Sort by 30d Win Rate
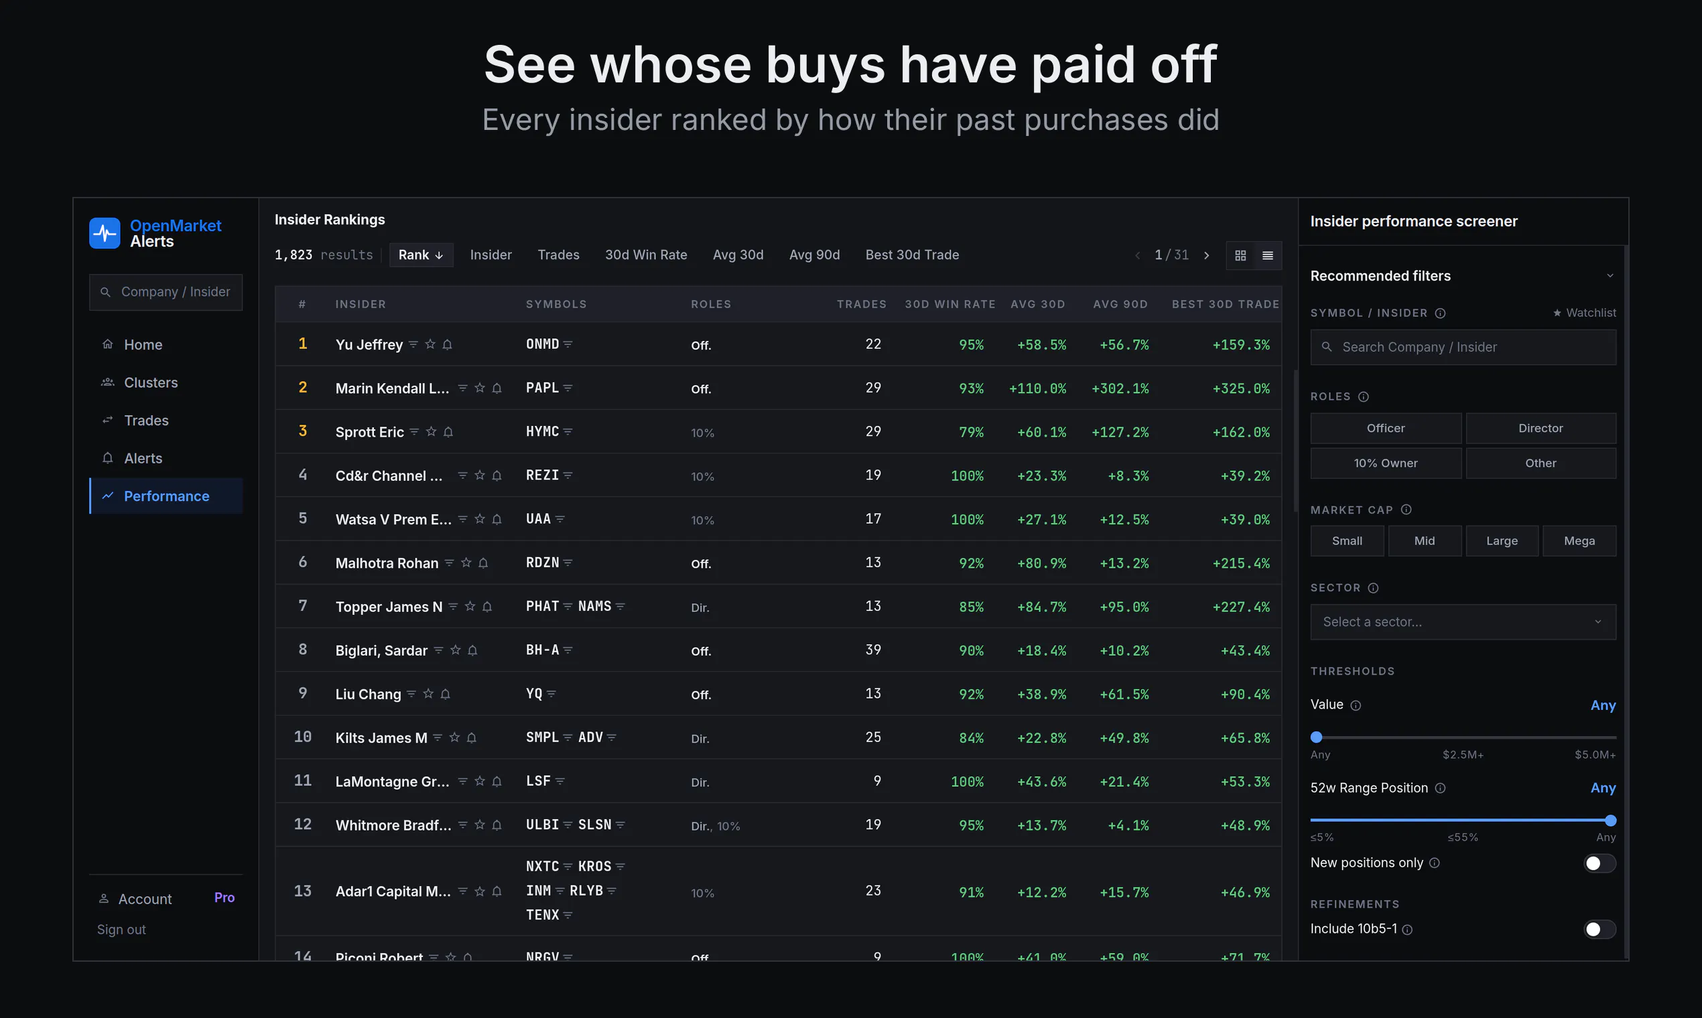Viewport: 1702px width, 1018px height. 646,255
